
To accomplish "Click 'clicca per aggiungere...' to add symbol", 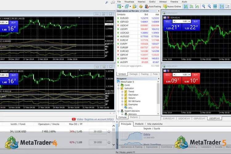I will (x=131, y=66).
